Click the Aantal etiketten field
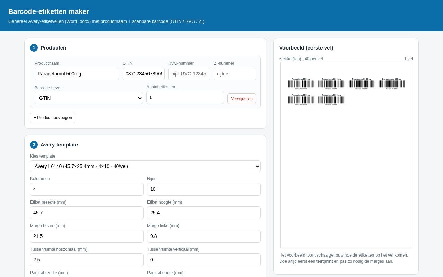Viewport: 443px width, 277px height. tap(185, 97)
